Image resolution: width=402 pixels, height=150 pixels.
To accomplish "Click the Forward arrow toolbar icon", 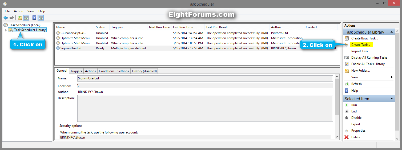I will pos(12,18).
